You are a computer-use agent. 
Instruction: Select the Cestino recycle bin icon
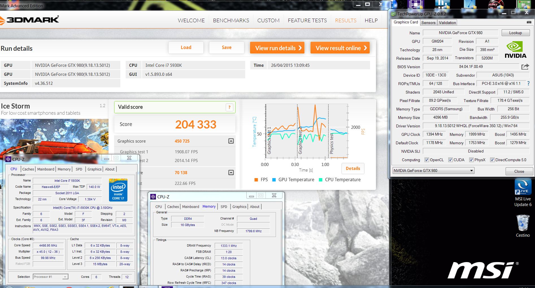pos(523,226)
